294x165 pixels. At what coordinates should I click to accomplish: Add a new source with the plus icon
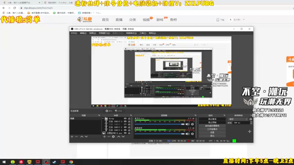pos(104,136)
